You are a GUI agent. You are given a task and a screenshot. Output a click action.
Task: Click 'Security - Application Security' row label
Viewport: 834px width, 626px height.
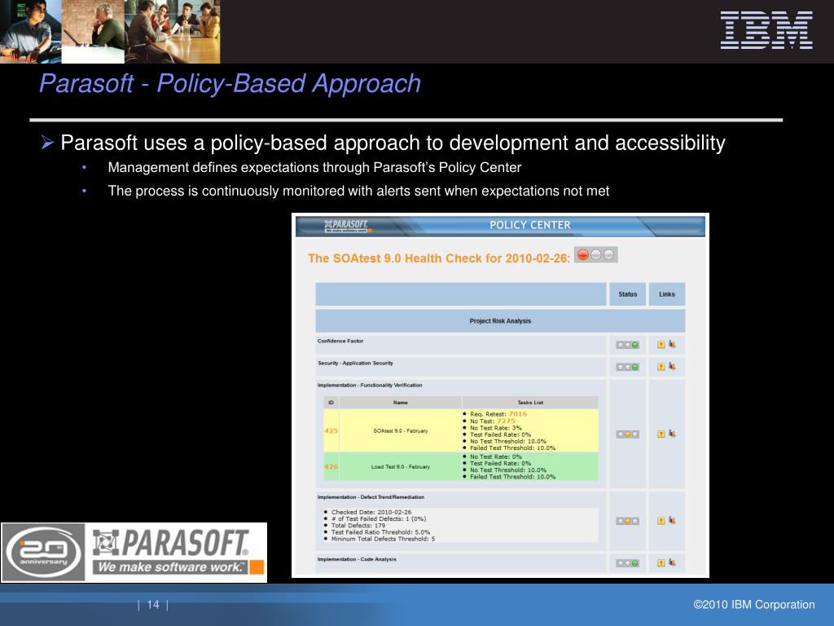click(355, 363)
